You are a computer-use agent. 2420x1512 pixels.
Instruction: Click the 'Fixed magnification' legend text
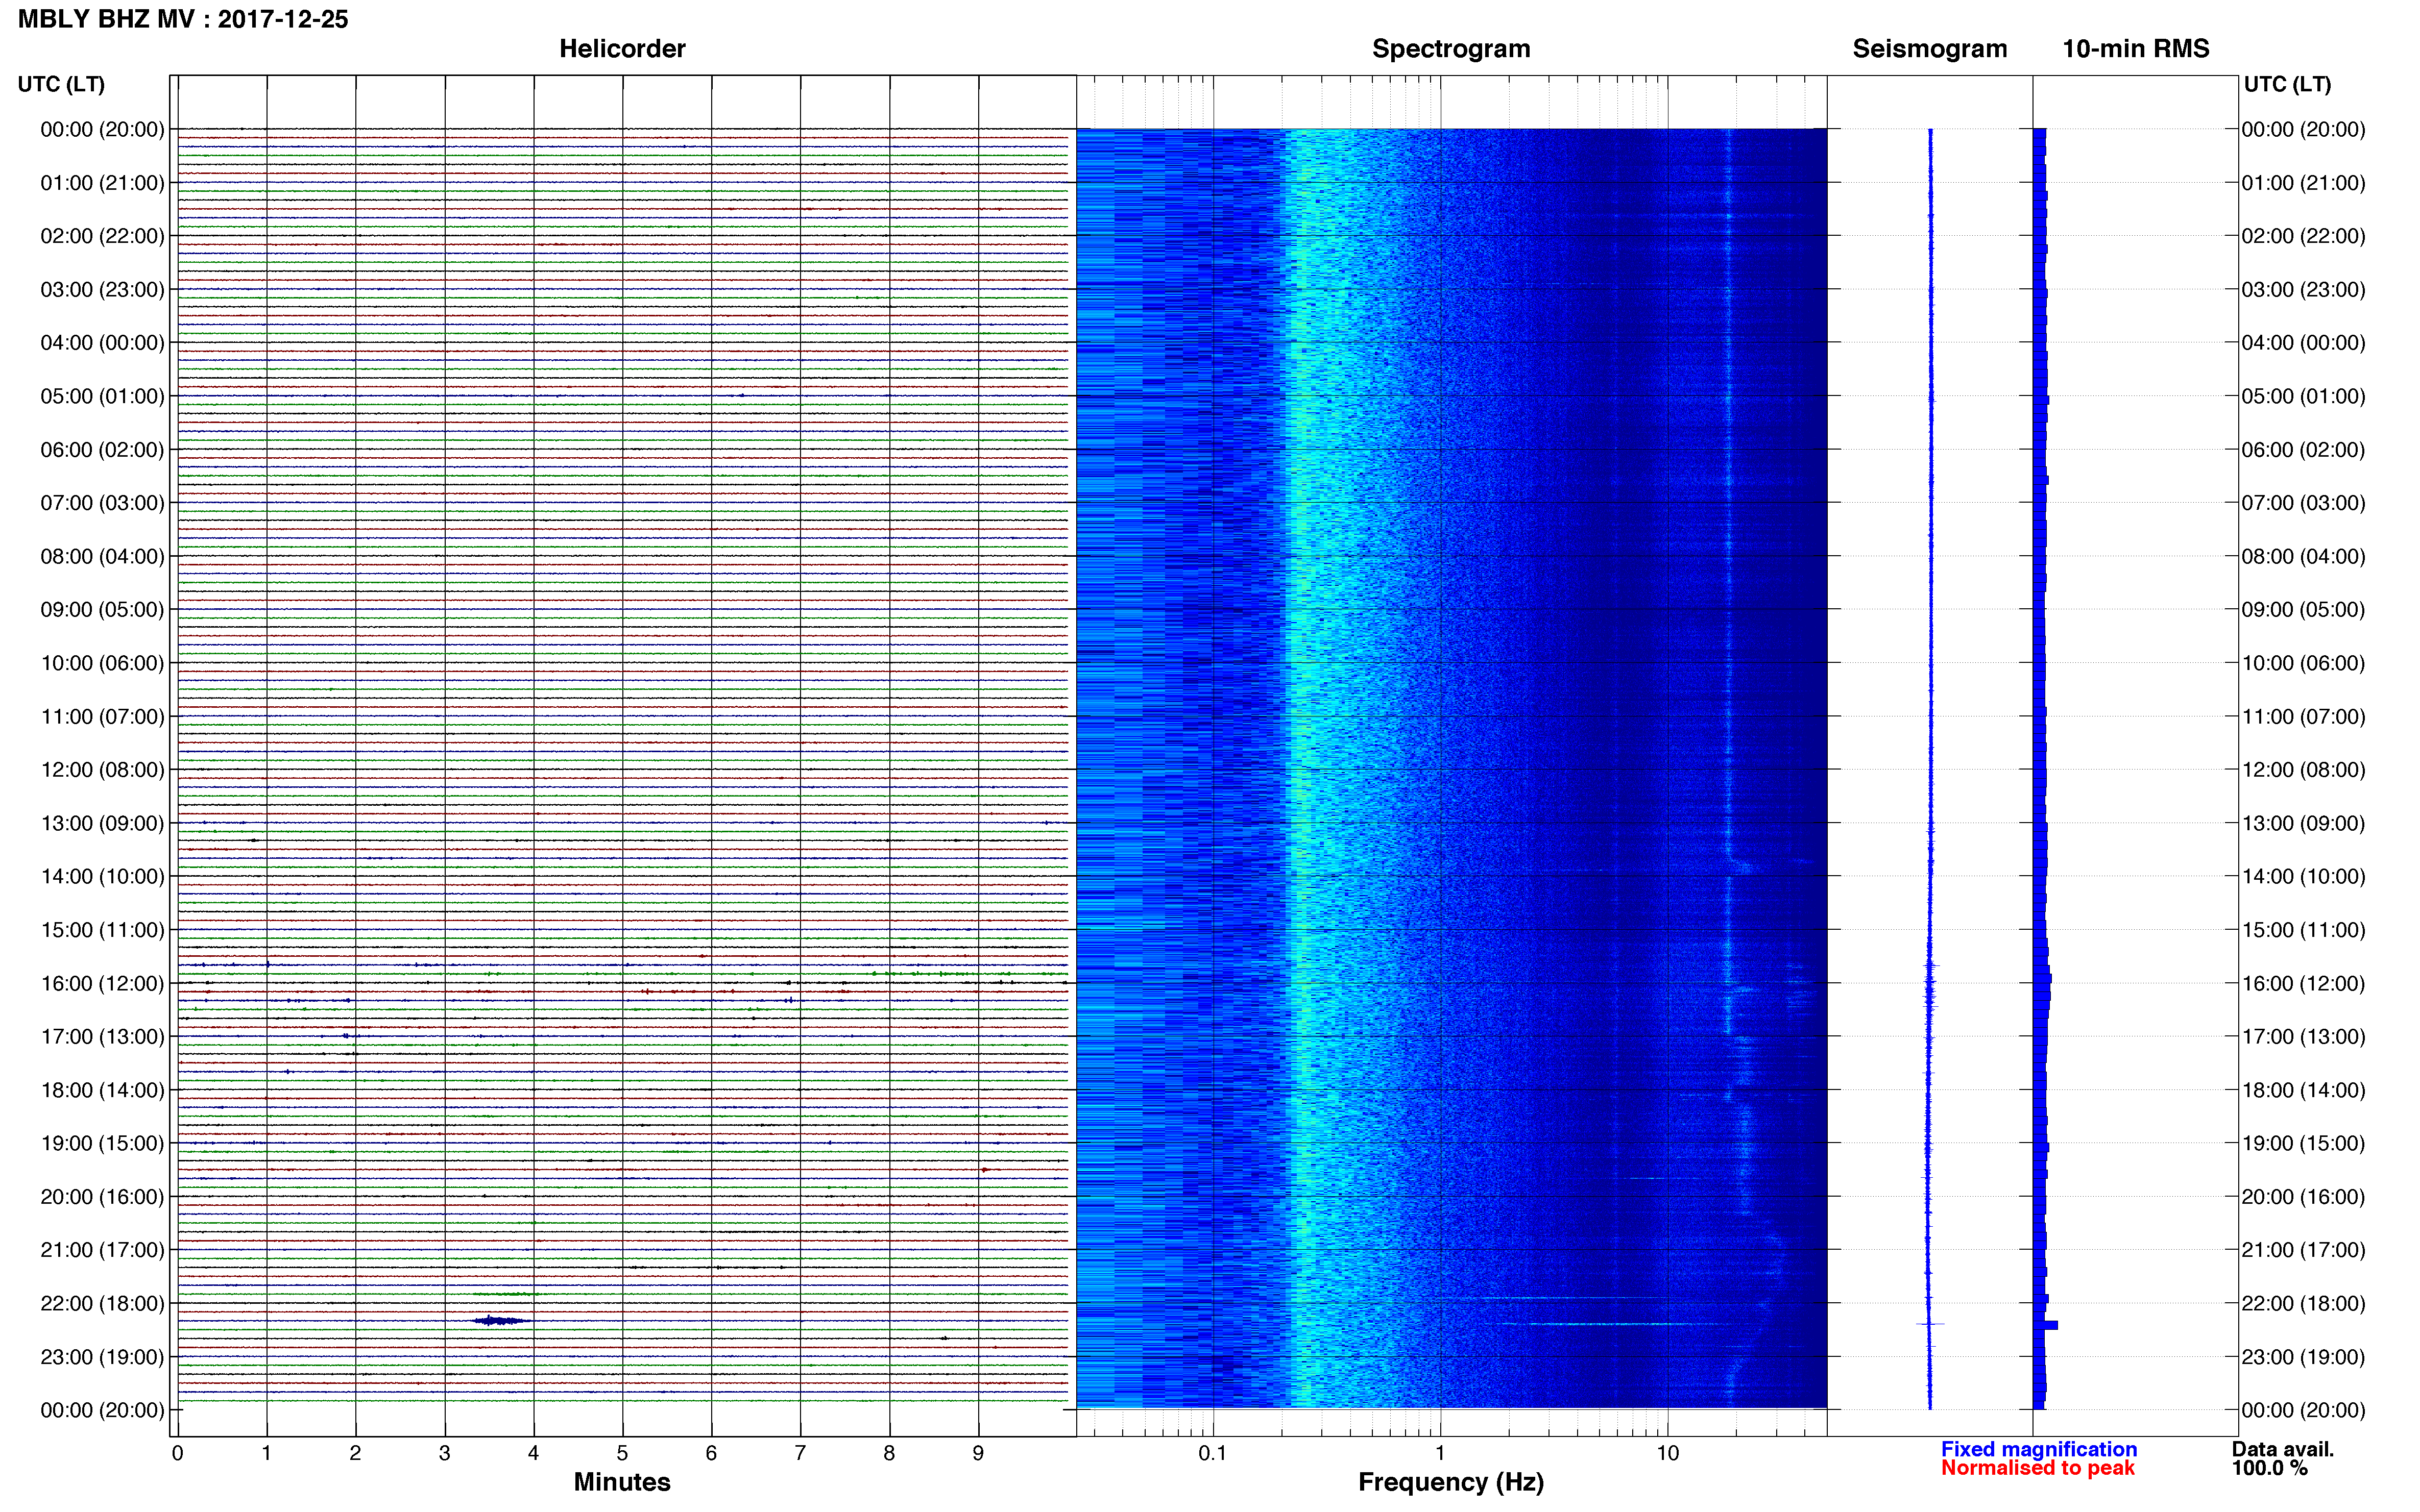pyautogui.click(x=2039, y=1449)
